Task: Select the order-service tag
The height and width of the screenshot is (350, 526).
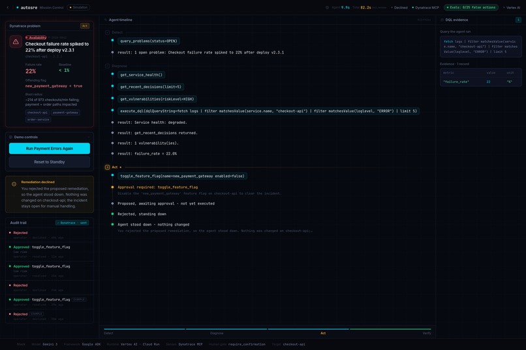Action: (39, 119)
